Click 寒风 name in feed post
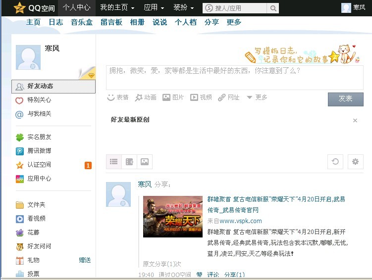 pos(145,184)
